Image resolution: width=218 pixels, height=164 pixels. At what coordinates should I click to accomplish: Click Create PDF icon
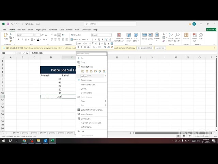pos(194,35)
